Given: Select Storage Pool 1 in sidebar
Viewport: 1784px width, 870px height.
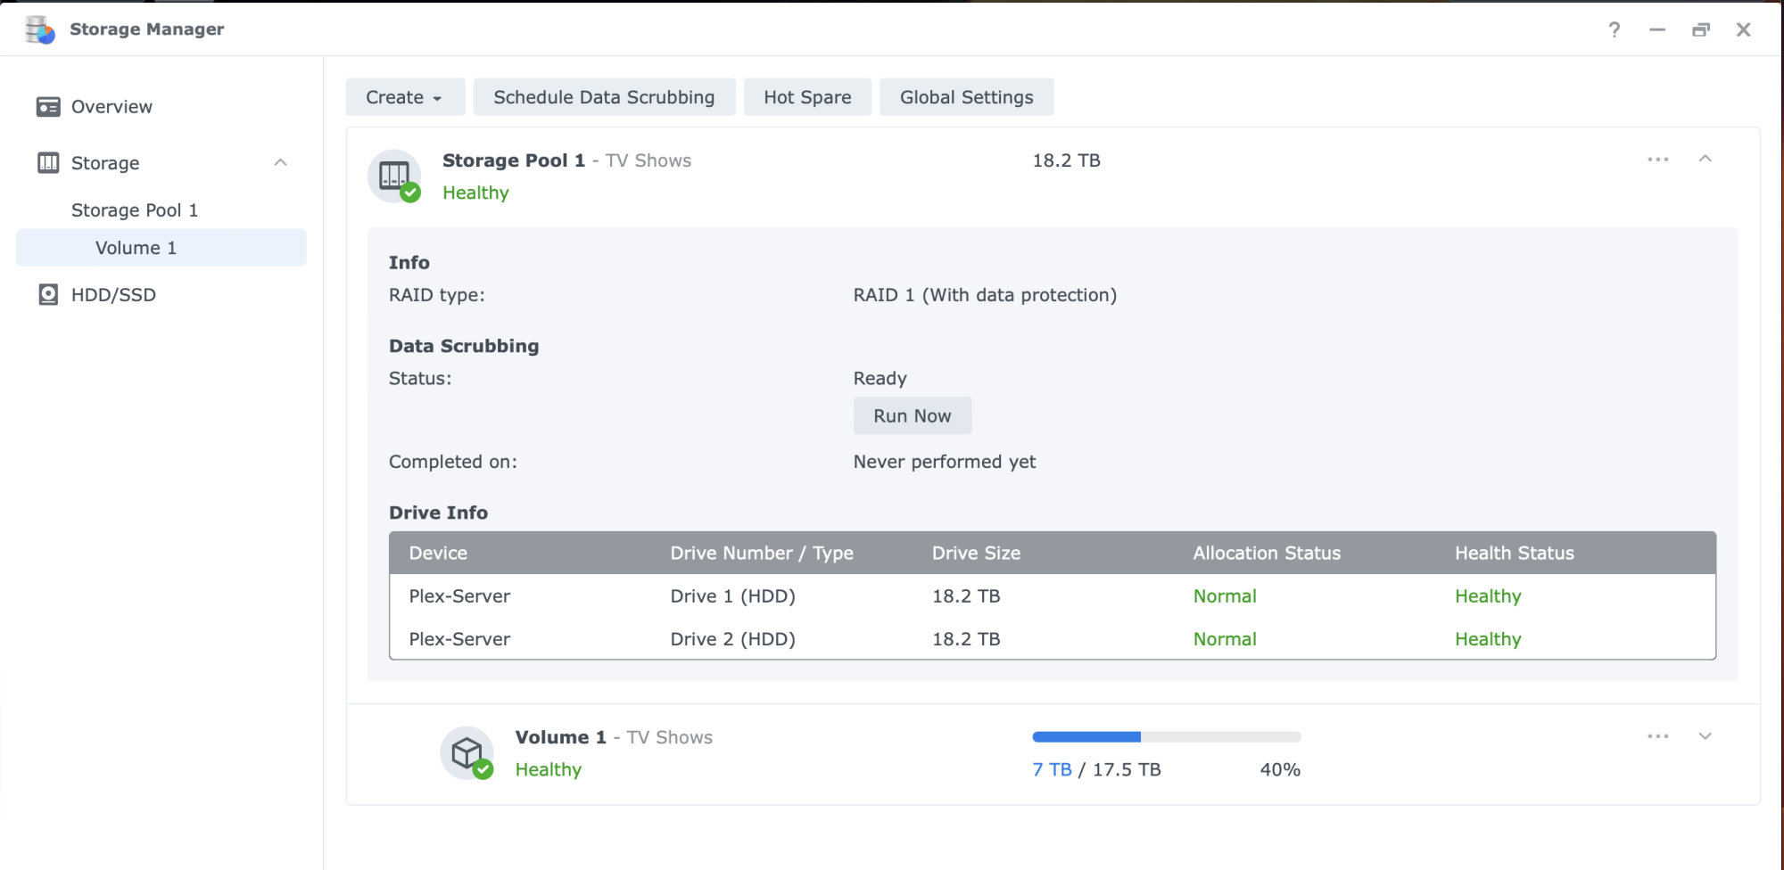Looking at the screenshot, I should point(135,210).
